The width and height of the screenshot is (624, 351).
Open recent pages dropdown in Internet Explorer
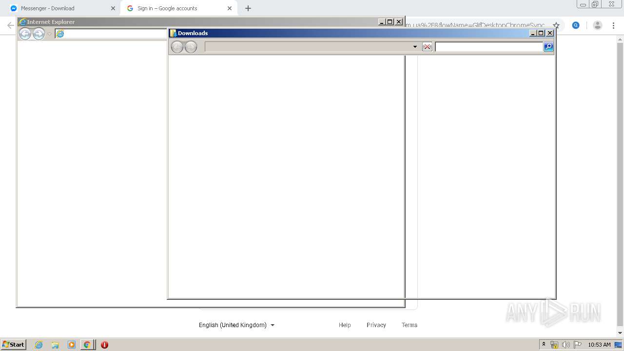(x=49, y=34)
